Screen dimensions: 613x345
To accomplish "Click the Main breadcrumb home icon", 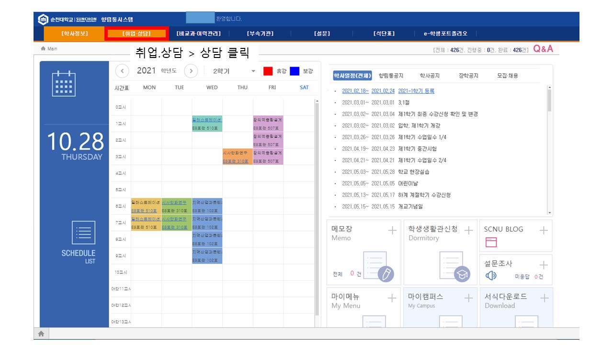I will (43, 49).
